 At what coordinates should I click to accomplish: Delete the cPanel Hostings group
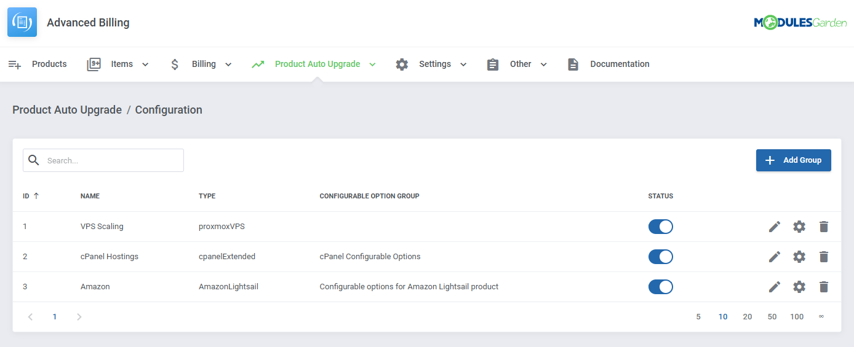coord(824,257)
